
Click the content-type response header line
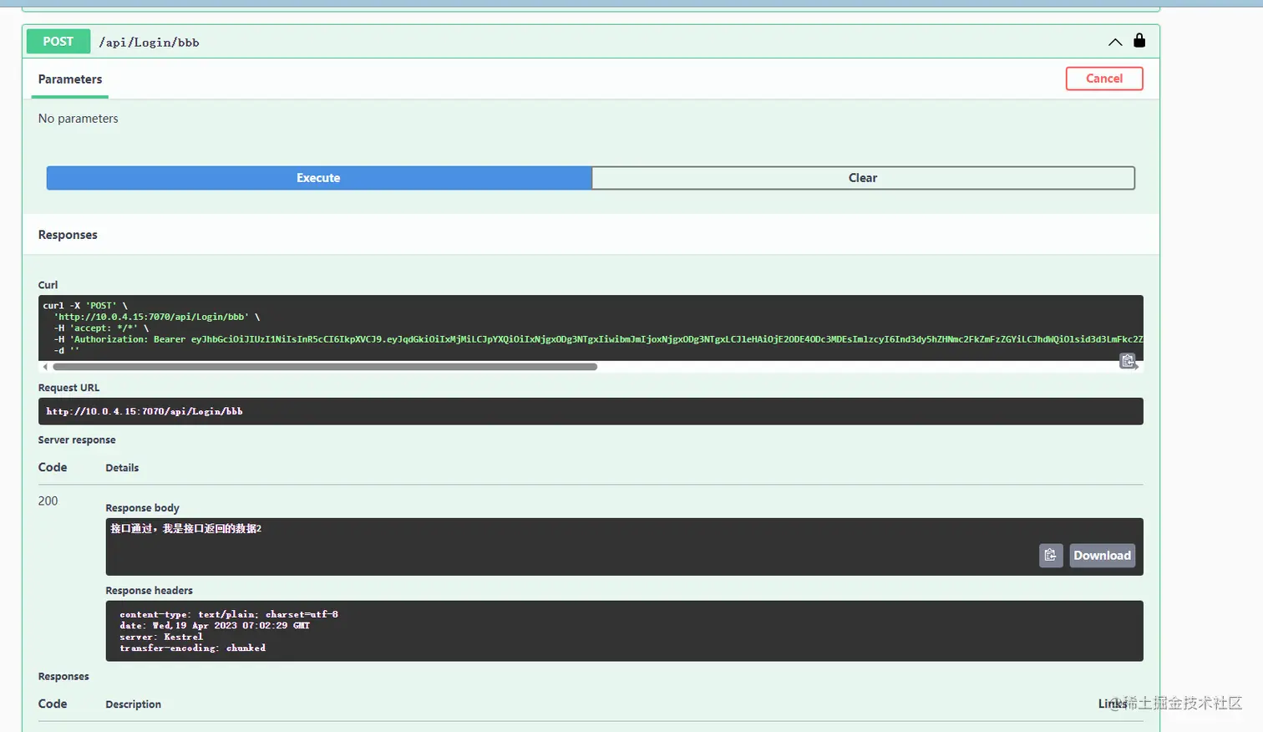point(229,614)
